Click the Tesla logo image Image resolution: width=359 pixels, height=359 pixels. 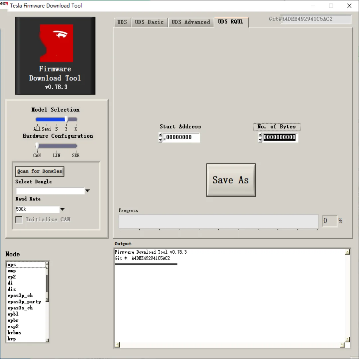[56, 43]
